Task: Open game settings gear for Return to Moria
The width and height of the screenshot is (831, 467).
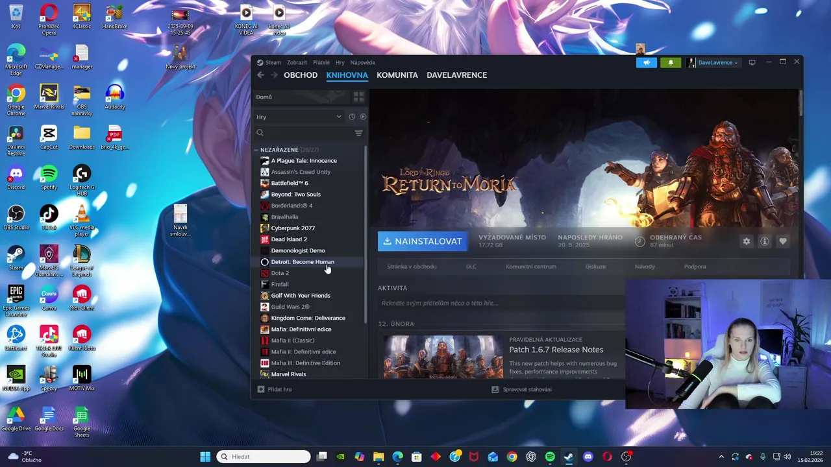Action: click(747, 241)
